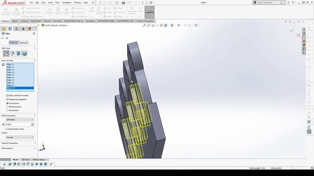Confirm the fillet with the green checkmark
Viewport: 314px width, 176px height.
click(x=2, y=38)
